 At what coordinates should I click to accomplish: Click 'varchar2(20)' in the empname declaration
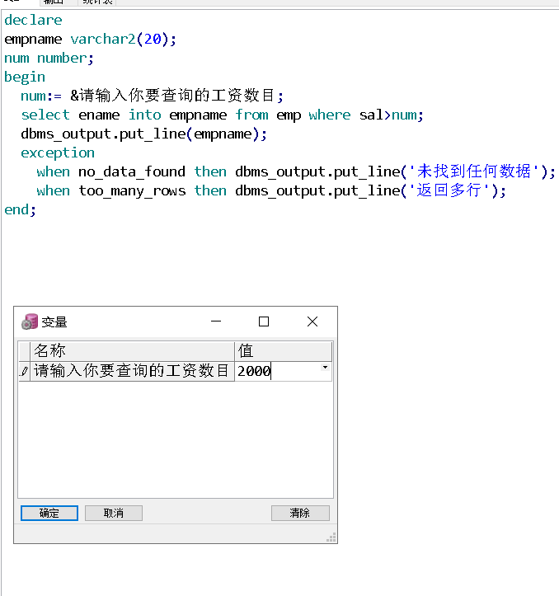point(120,39)
